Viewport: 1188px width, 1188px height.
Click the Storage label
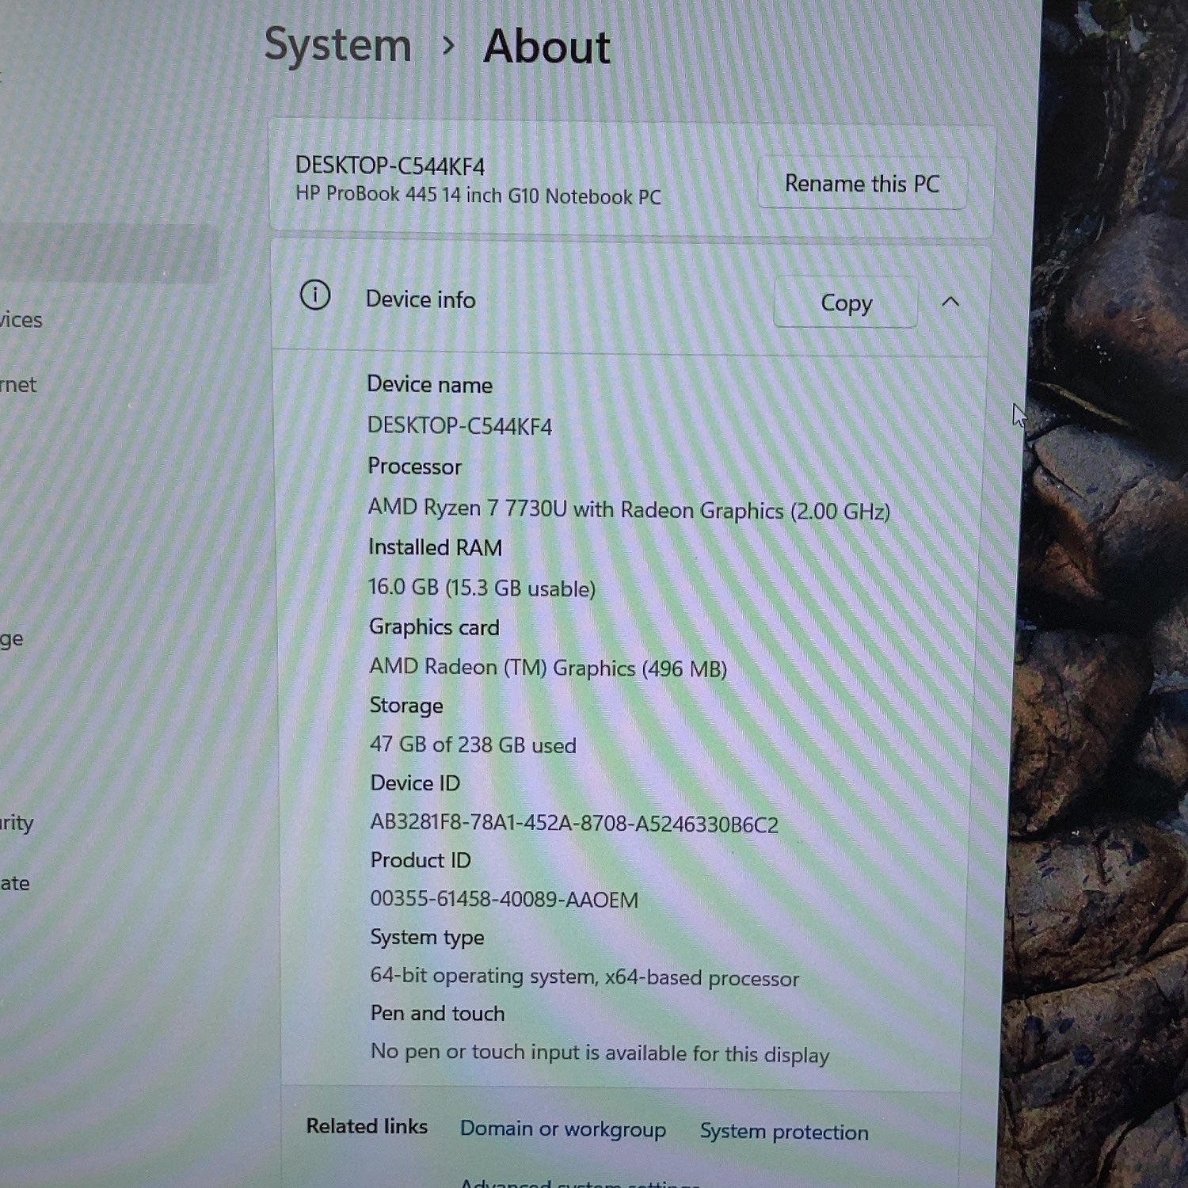tap(406, 706)
